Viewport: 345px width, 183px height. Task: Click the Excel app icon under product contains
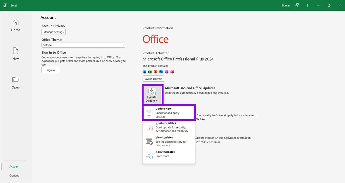[150, 72]
